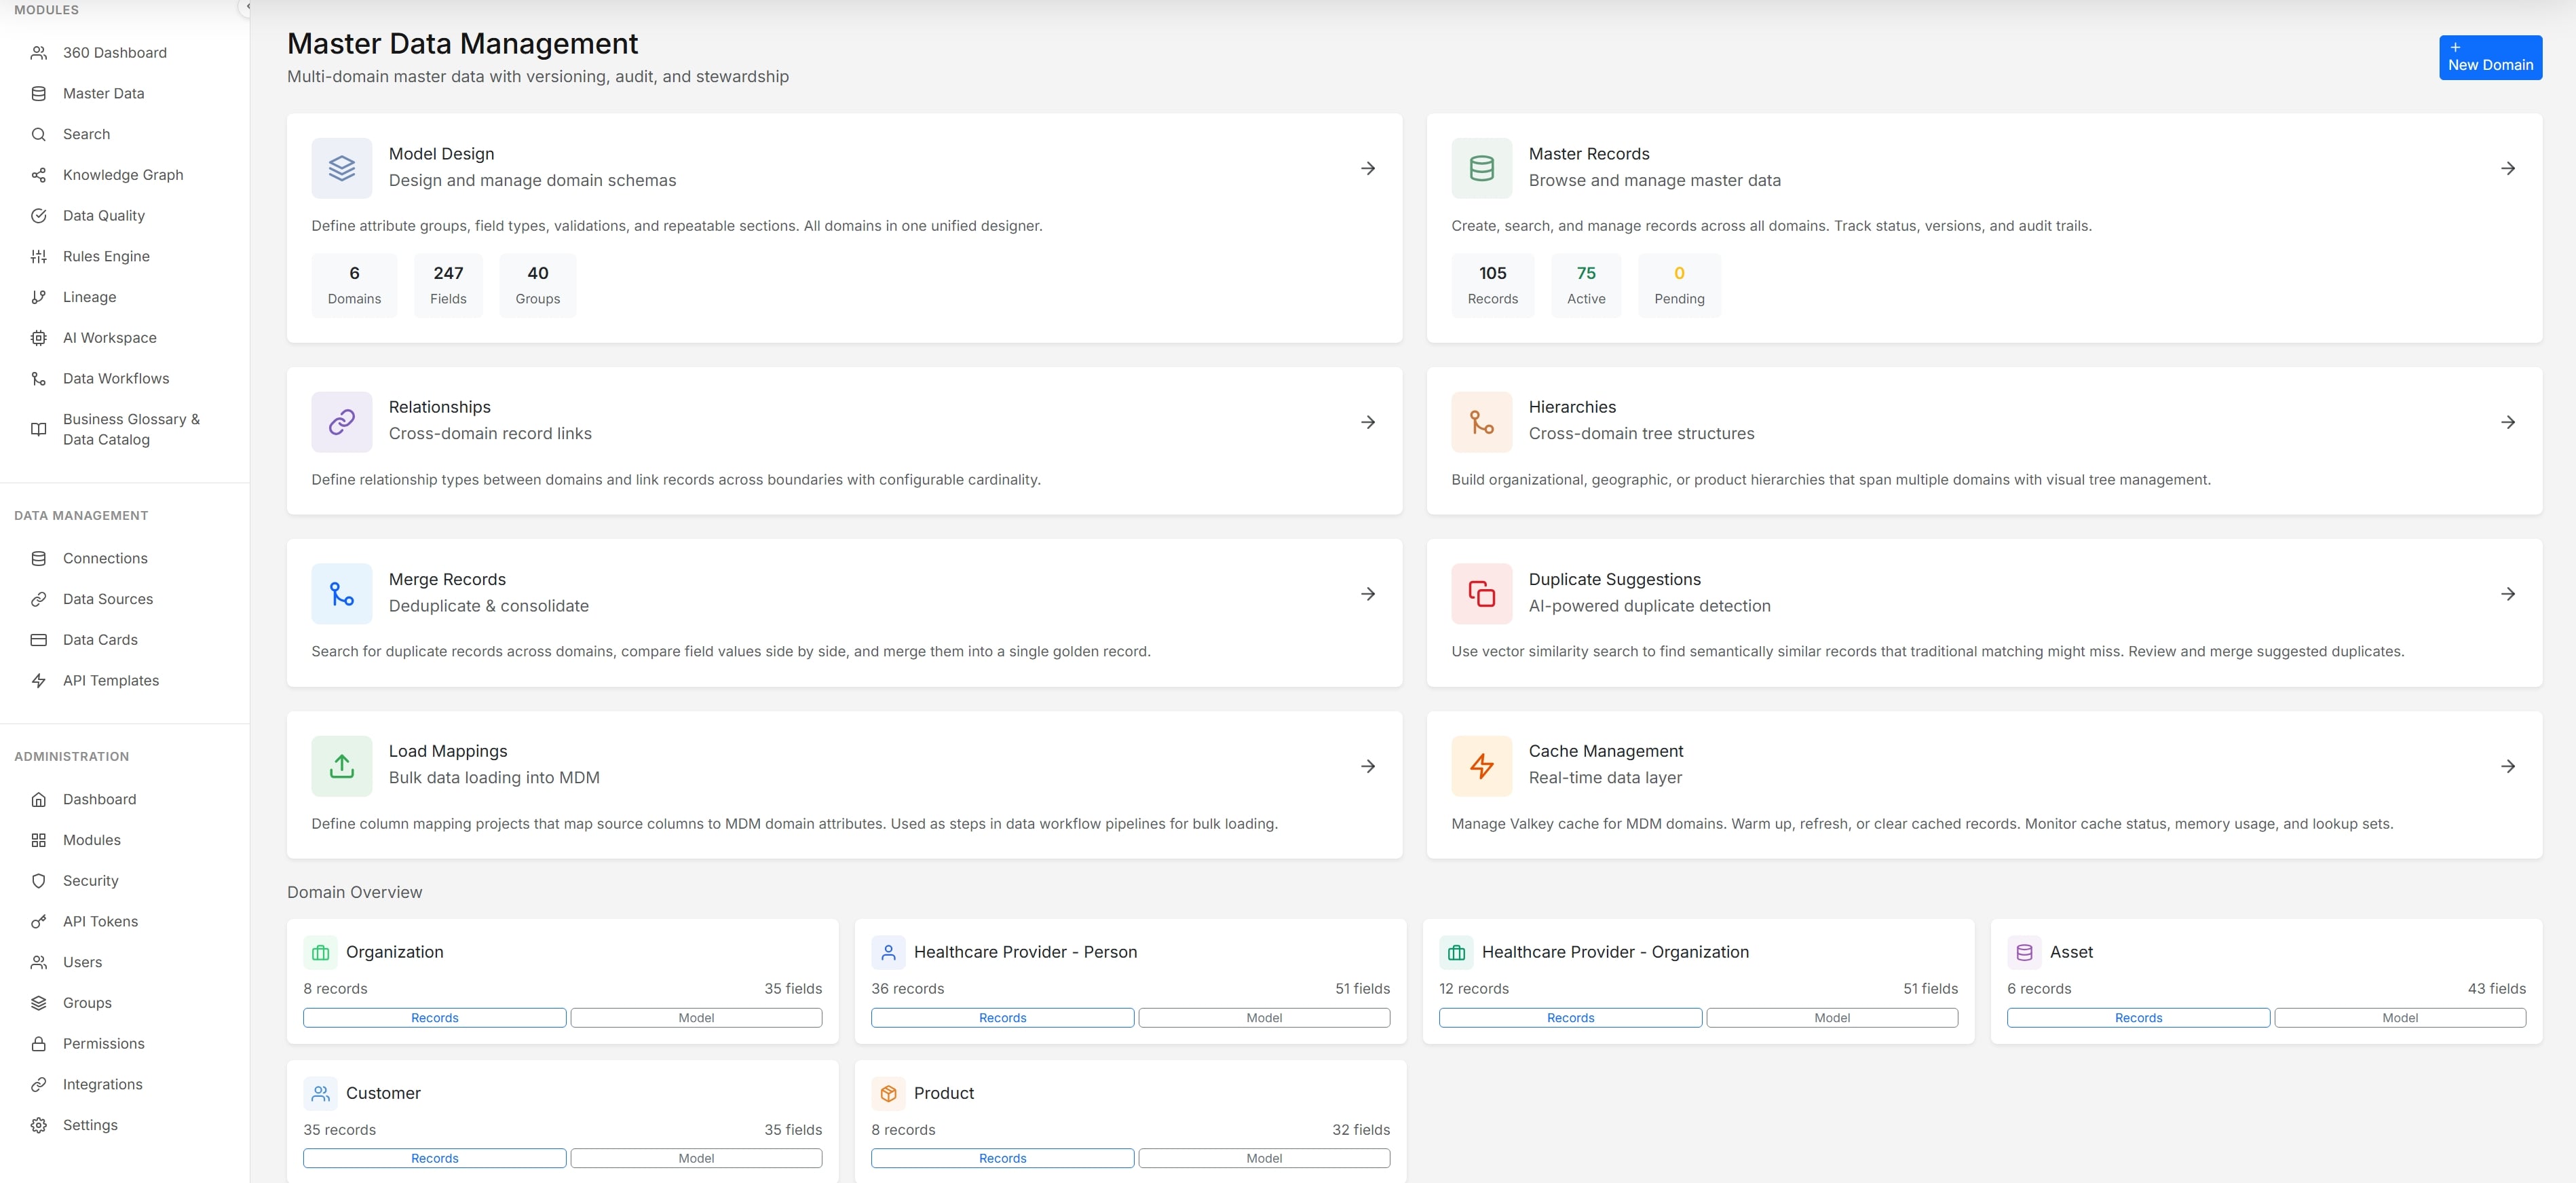
Task: Click the Merge Records blue icon
Action: (x=341, y=594)
